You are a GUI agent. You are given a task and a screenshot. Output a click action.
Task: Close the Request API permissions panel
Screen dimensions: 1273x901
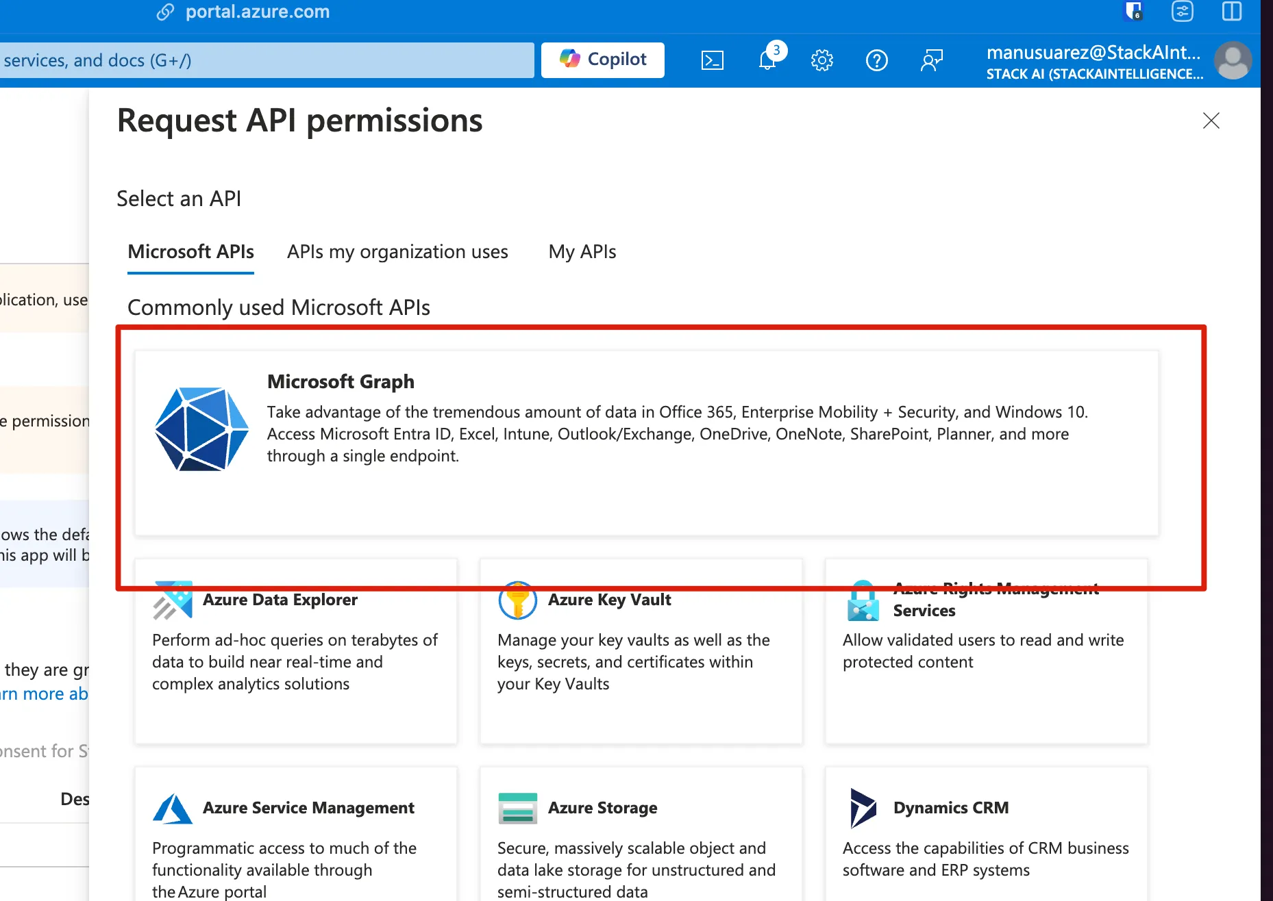click(x=1211, y=121)
